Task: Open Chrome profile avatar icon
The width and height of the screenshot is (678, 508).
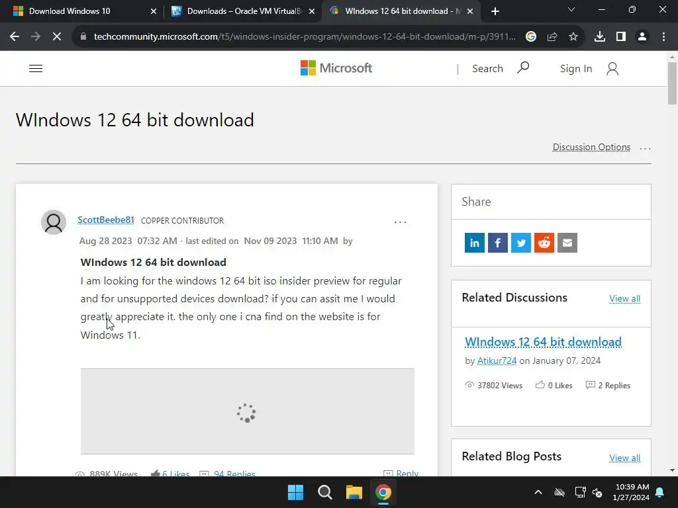Action: pyautogui.click(x=642, y=37)
